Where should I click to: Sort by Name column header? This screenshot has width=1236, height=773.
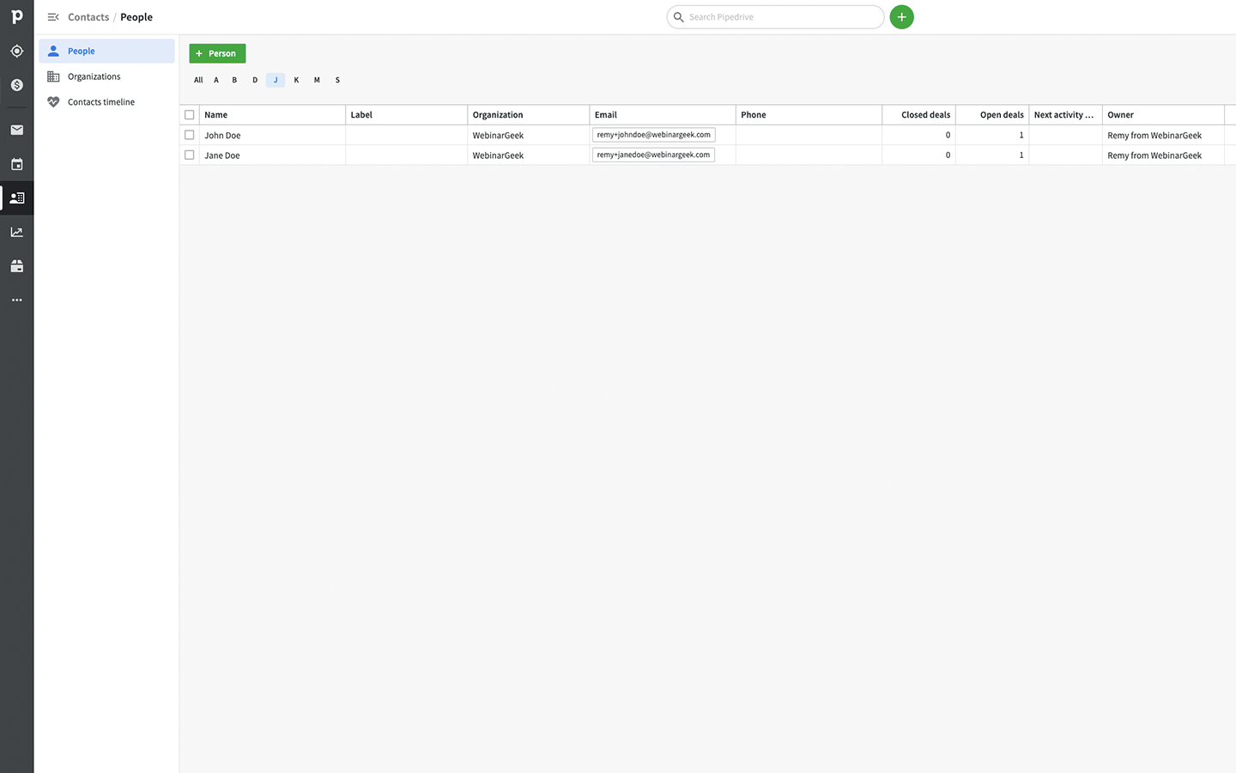(272, 115)
